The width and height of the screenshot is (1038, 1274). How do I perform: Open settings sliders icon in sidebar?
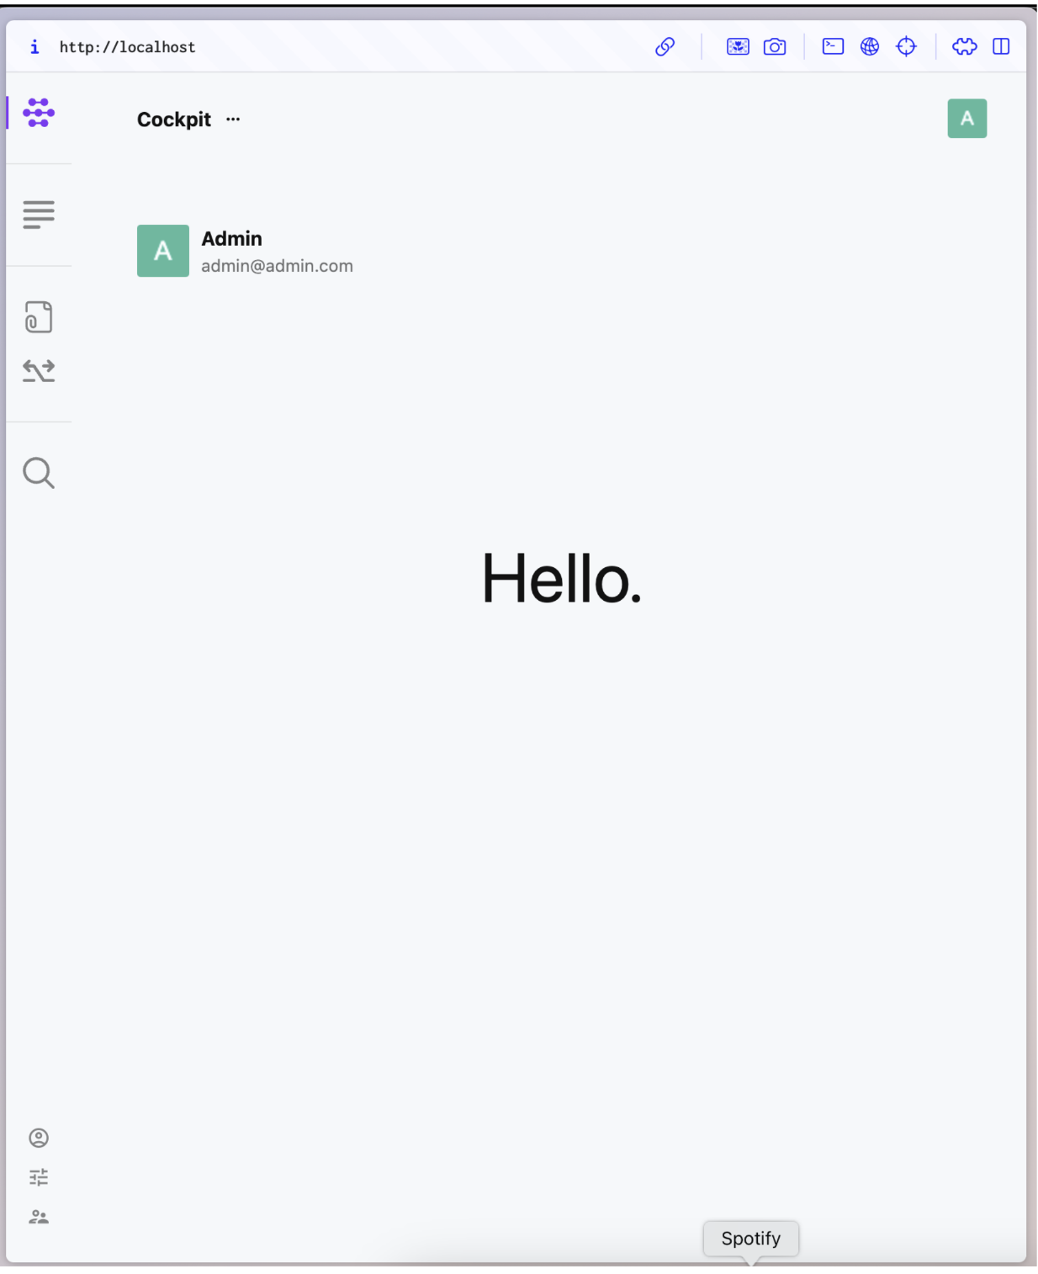(39, 1177)
